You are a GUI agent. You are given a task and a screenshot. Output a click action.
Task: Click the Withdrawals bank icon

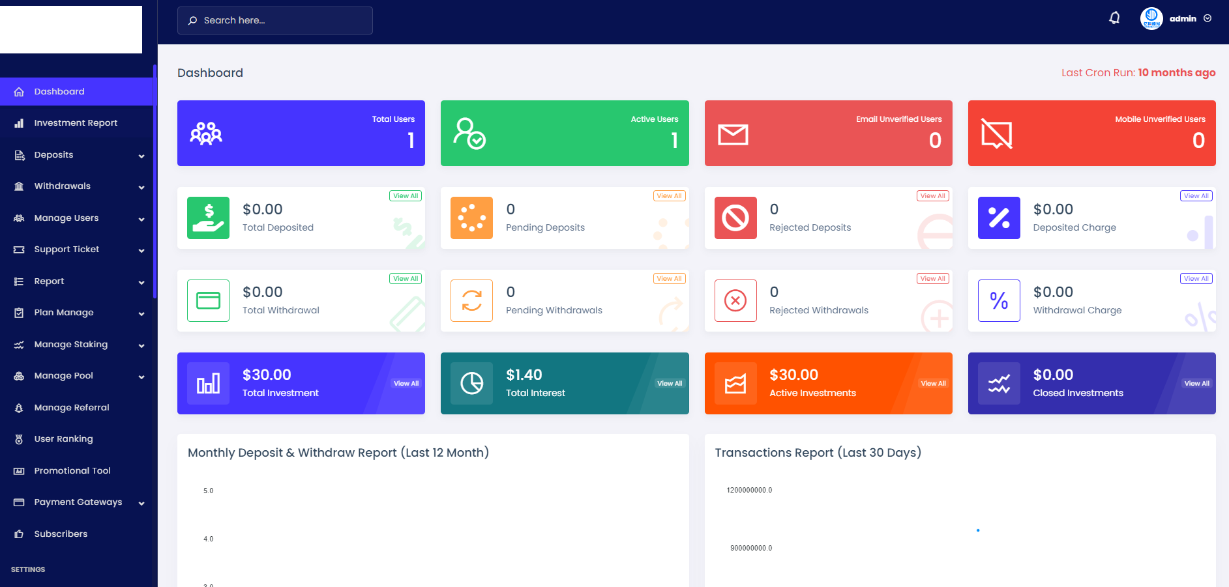[19, 186]
